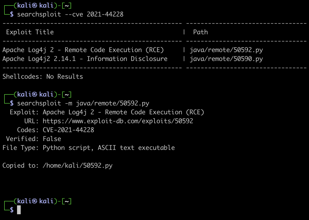Open the exploit-db.com URL for exploit 50592
Screen dimensions: 309x220
click(x=118, y=121)
